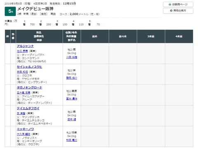Click the 前走 column header
This screenshot has height=149, width=198.
pyautogui.click(x=95, y=36)
